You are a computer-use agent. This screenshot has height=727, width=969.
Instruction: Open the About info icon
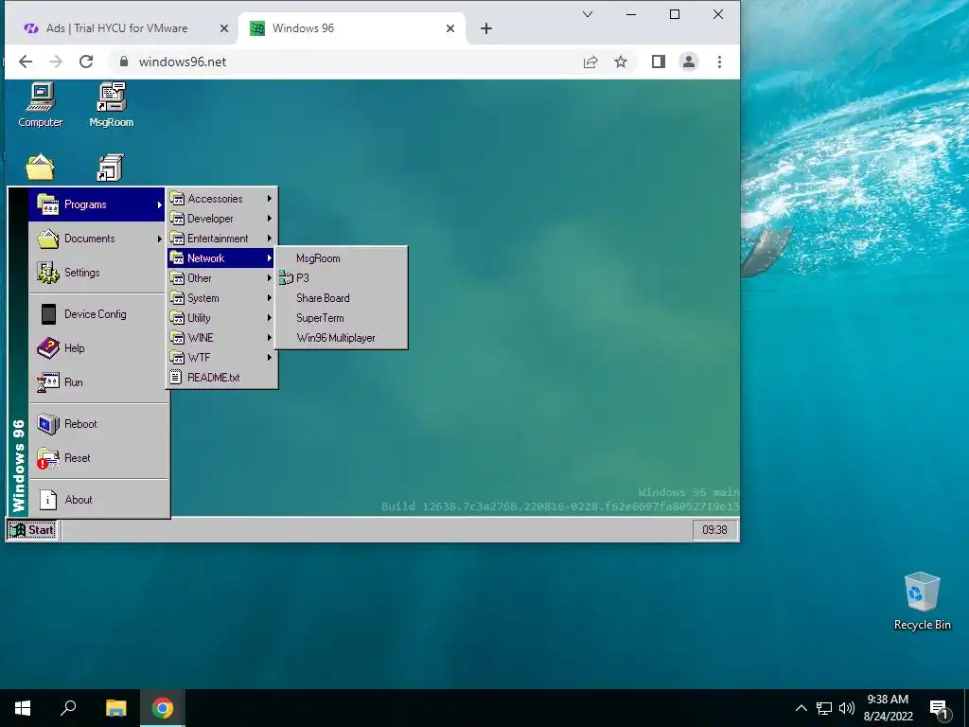tap(48, 500)
